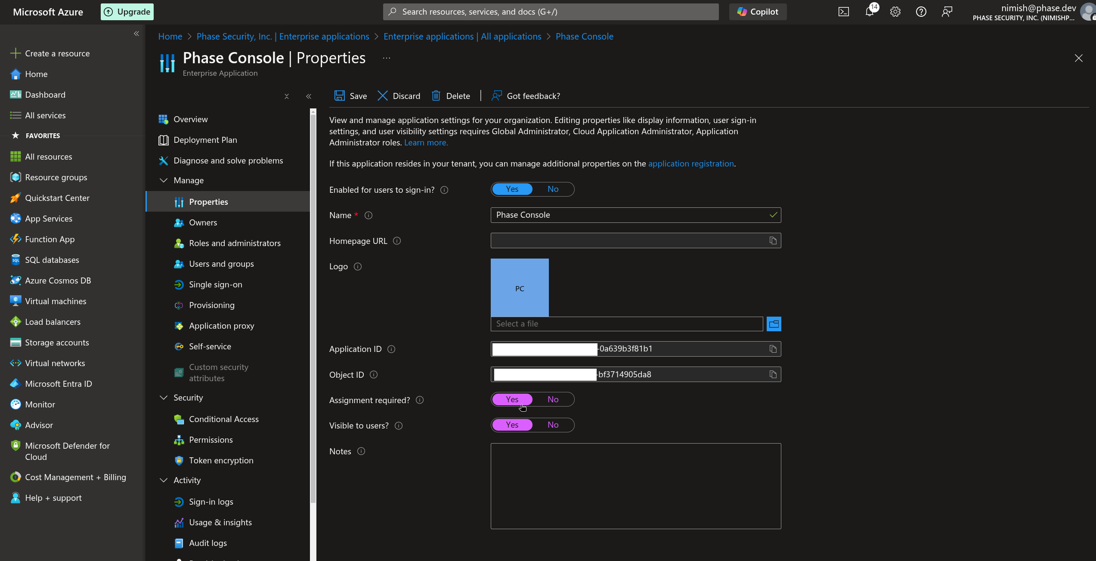1096x561 pixels.
Task: Show info tooltip for Notes
Action: coord(361,451)
